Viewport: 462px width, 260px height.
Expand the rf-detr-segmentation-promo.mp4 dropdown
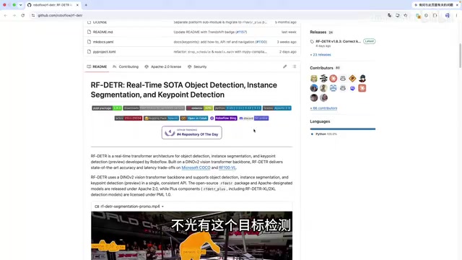click(162, 207)
